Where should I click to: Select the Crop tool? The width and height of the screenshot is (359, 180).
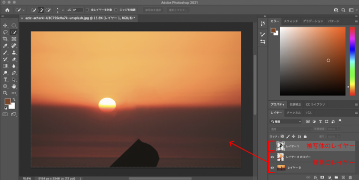[x=5, y=39]
